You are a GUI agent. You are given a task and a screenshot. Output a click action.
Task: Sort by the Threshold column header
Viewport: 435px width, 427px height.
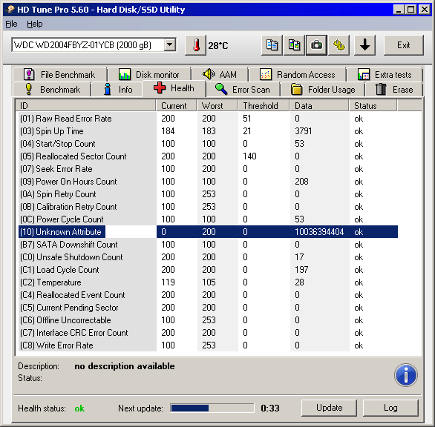point(264,105)
